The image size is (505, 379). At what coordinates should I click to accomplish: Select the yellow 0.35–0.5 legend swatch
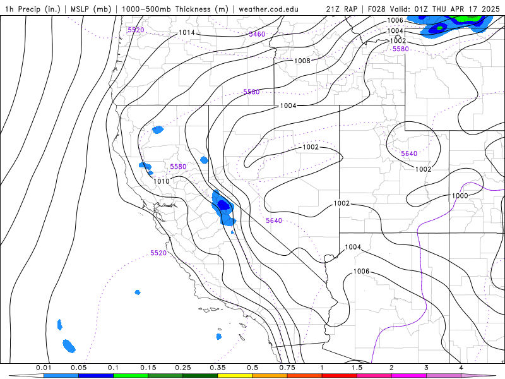tap(235, 376)
